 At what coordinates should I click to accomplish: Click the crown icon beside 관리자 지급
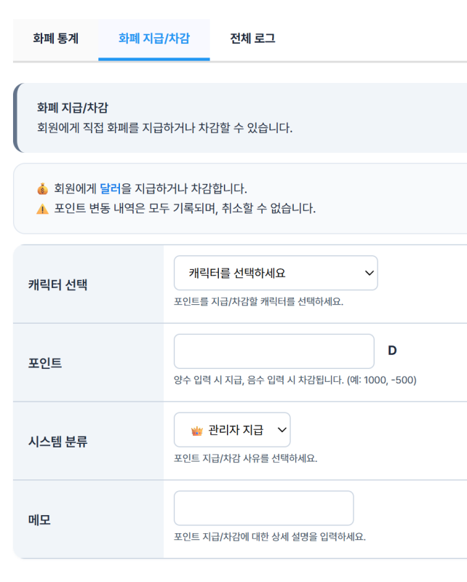coord(196,430)
